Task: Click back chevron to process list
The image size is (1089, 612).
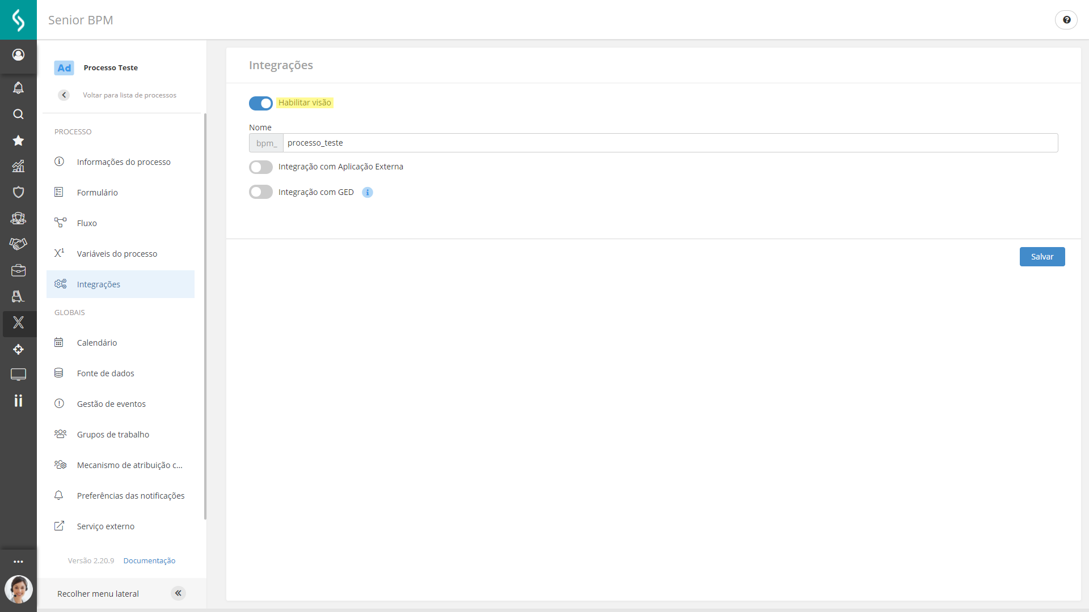Action: 64,95
